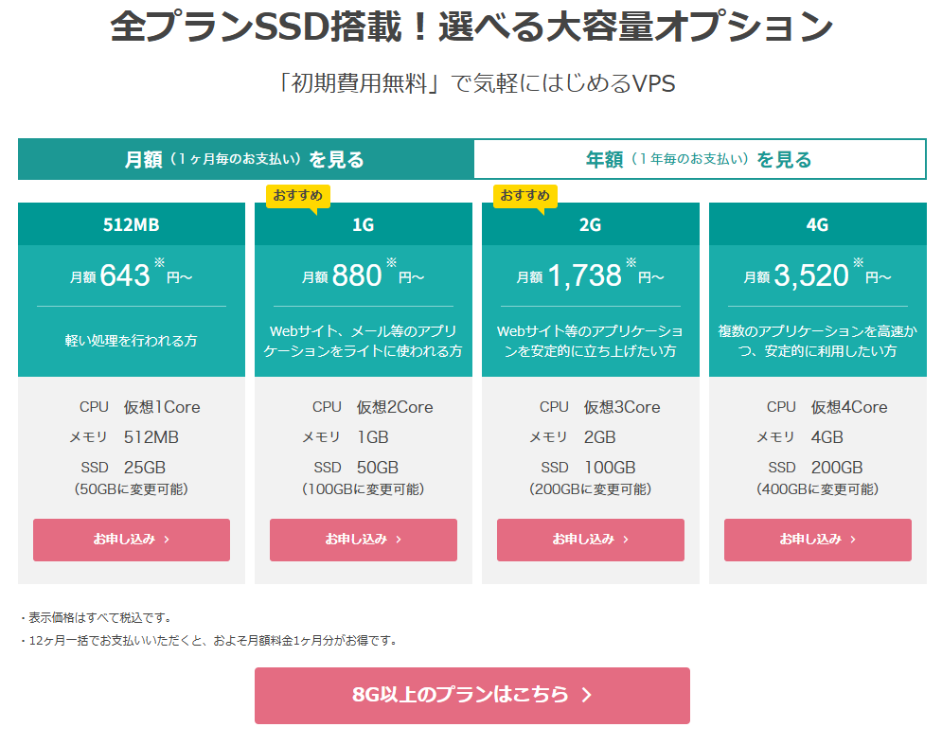Click お申し込み button for 512MB plan
Screen dimensions: 942x745
(132, 540)
